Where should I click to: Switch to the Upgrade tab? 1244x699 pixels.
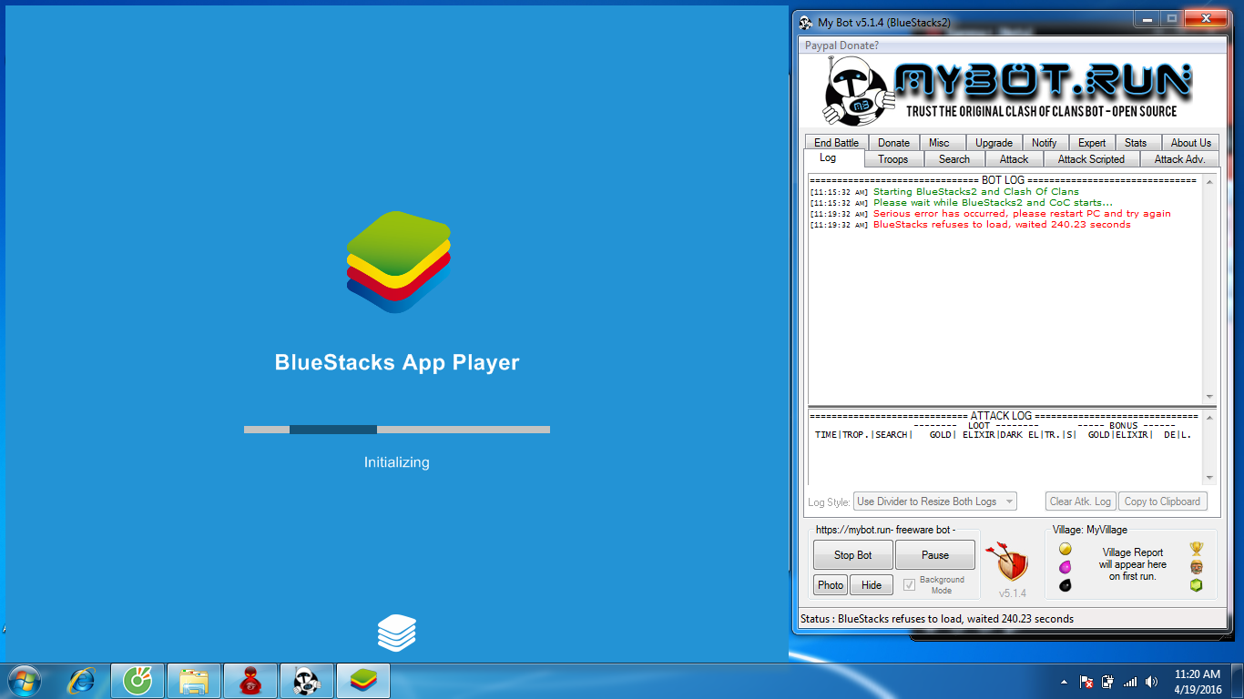coord(994,143)
